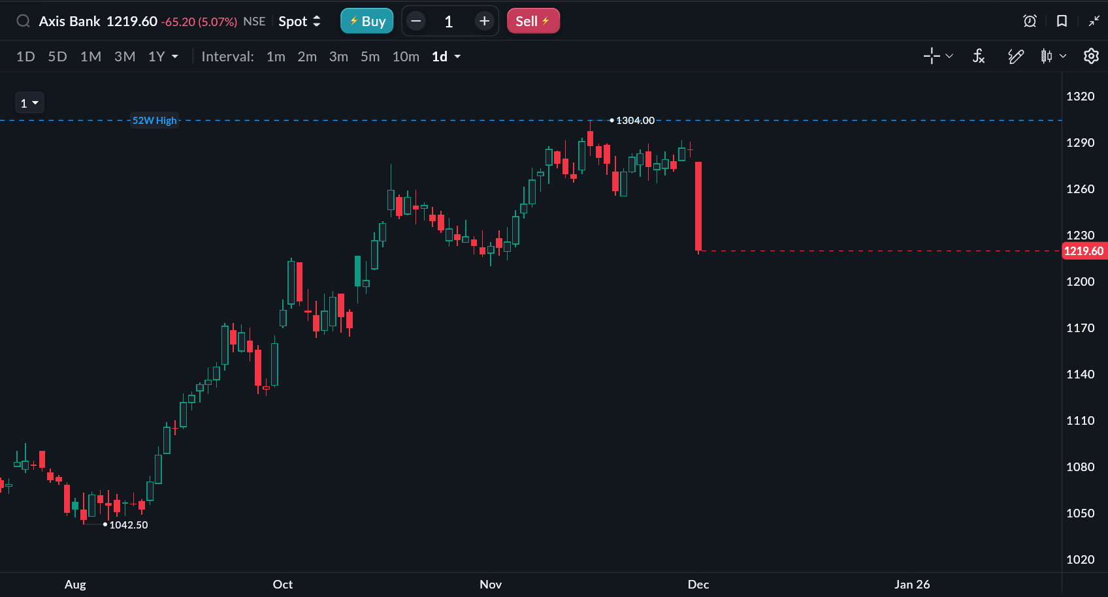Switch range to 3M

pyautogui.click(x=125, y=57)
